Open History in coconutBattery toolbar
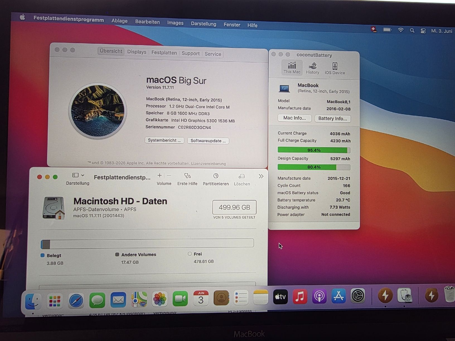Screen dimensions: 455x341 313,68
